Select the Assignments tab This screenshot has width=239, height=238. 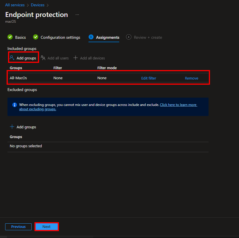point(108,37)
